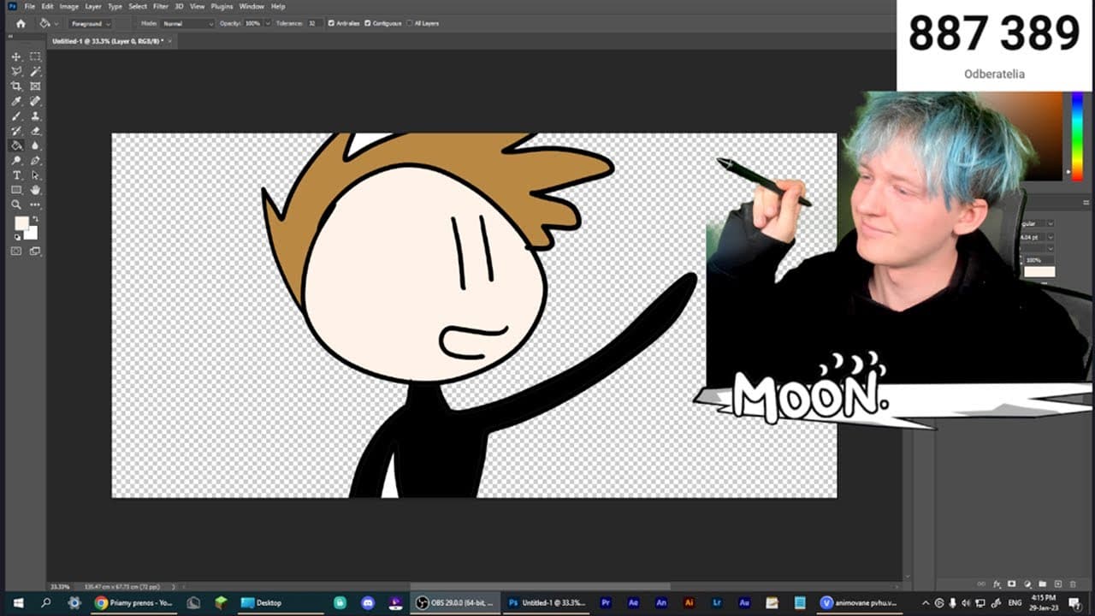Select the Clone Stamp tool

point(35,116)
